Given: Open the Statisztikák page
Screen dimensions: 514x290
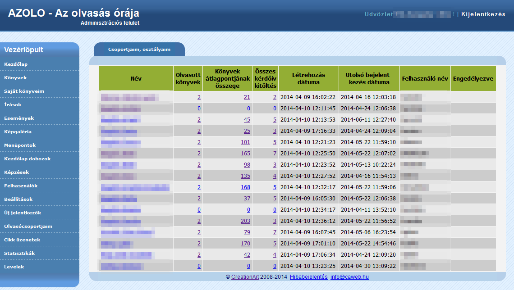Looking at the screenshot, I should [x=19, y=253].
